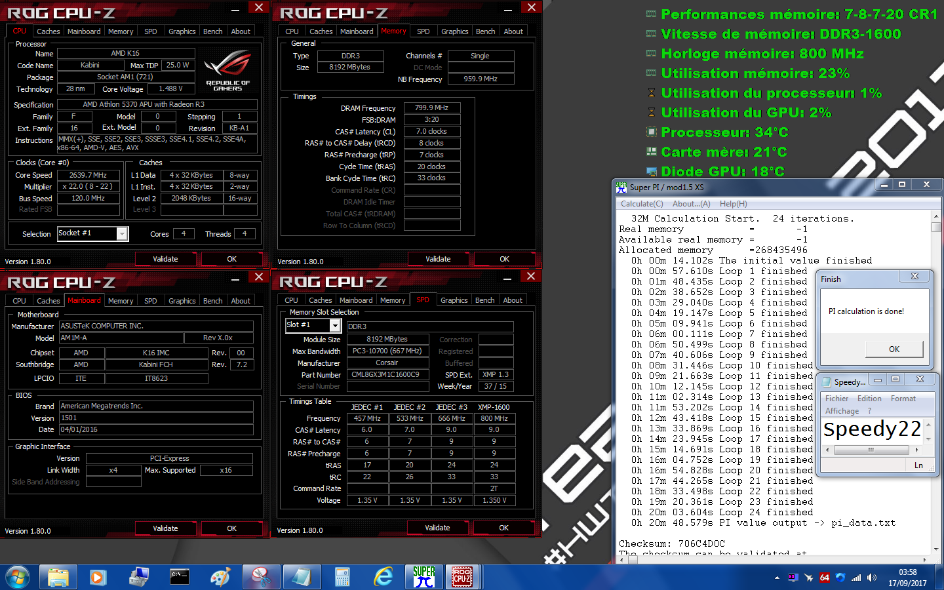Viewport: 944px width, 590px height.
Task: Click the XMP 1.3 SPD Ext. value
Action: click(x=495, y=374)
